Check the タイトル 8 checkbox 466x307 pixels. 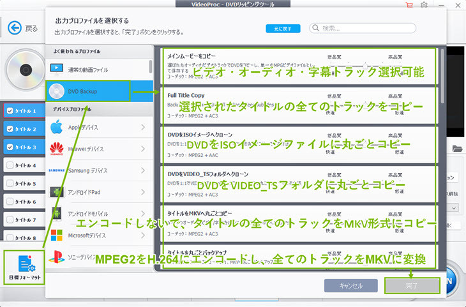tap(10, 237)
